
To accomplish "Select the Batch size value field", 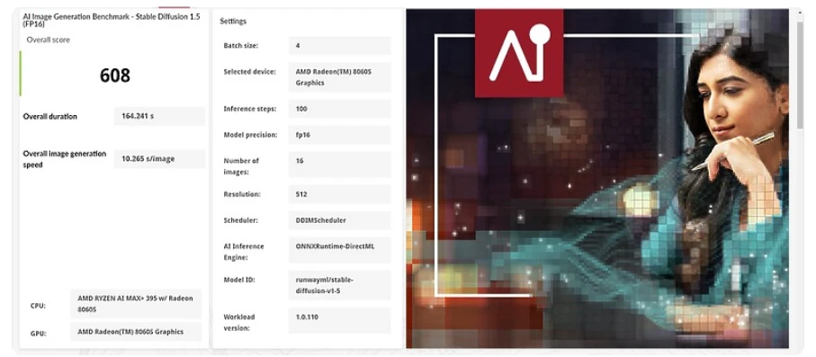I will (x=339, y=46).
